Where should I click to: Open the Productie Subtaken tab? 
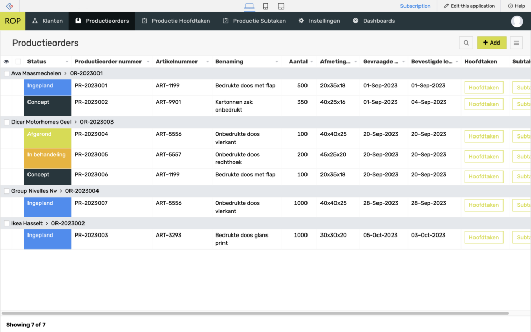coord(254,21)
